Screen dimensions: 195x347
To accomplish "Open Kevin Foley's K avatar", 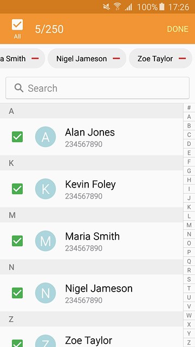I will pos(45,189).
